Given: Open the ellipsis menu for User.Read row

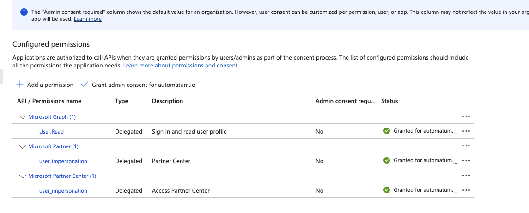Looking at the screenshot, I should coord(466,131).
